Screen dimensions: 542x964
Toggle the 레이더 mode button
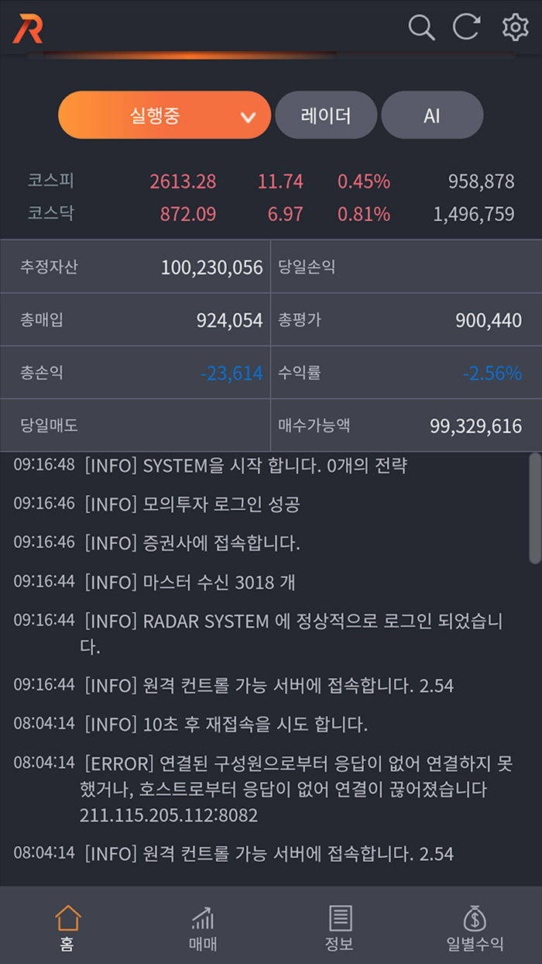pos(326,114)
